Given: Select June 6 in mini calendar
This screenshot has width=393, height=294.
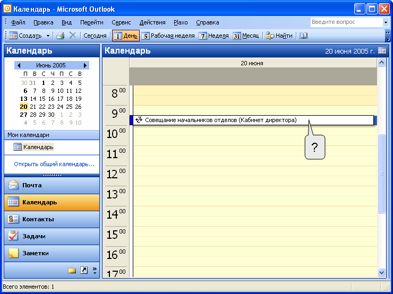Looking at the screenshot, I should pyautogui.click(x=25, y=91).
